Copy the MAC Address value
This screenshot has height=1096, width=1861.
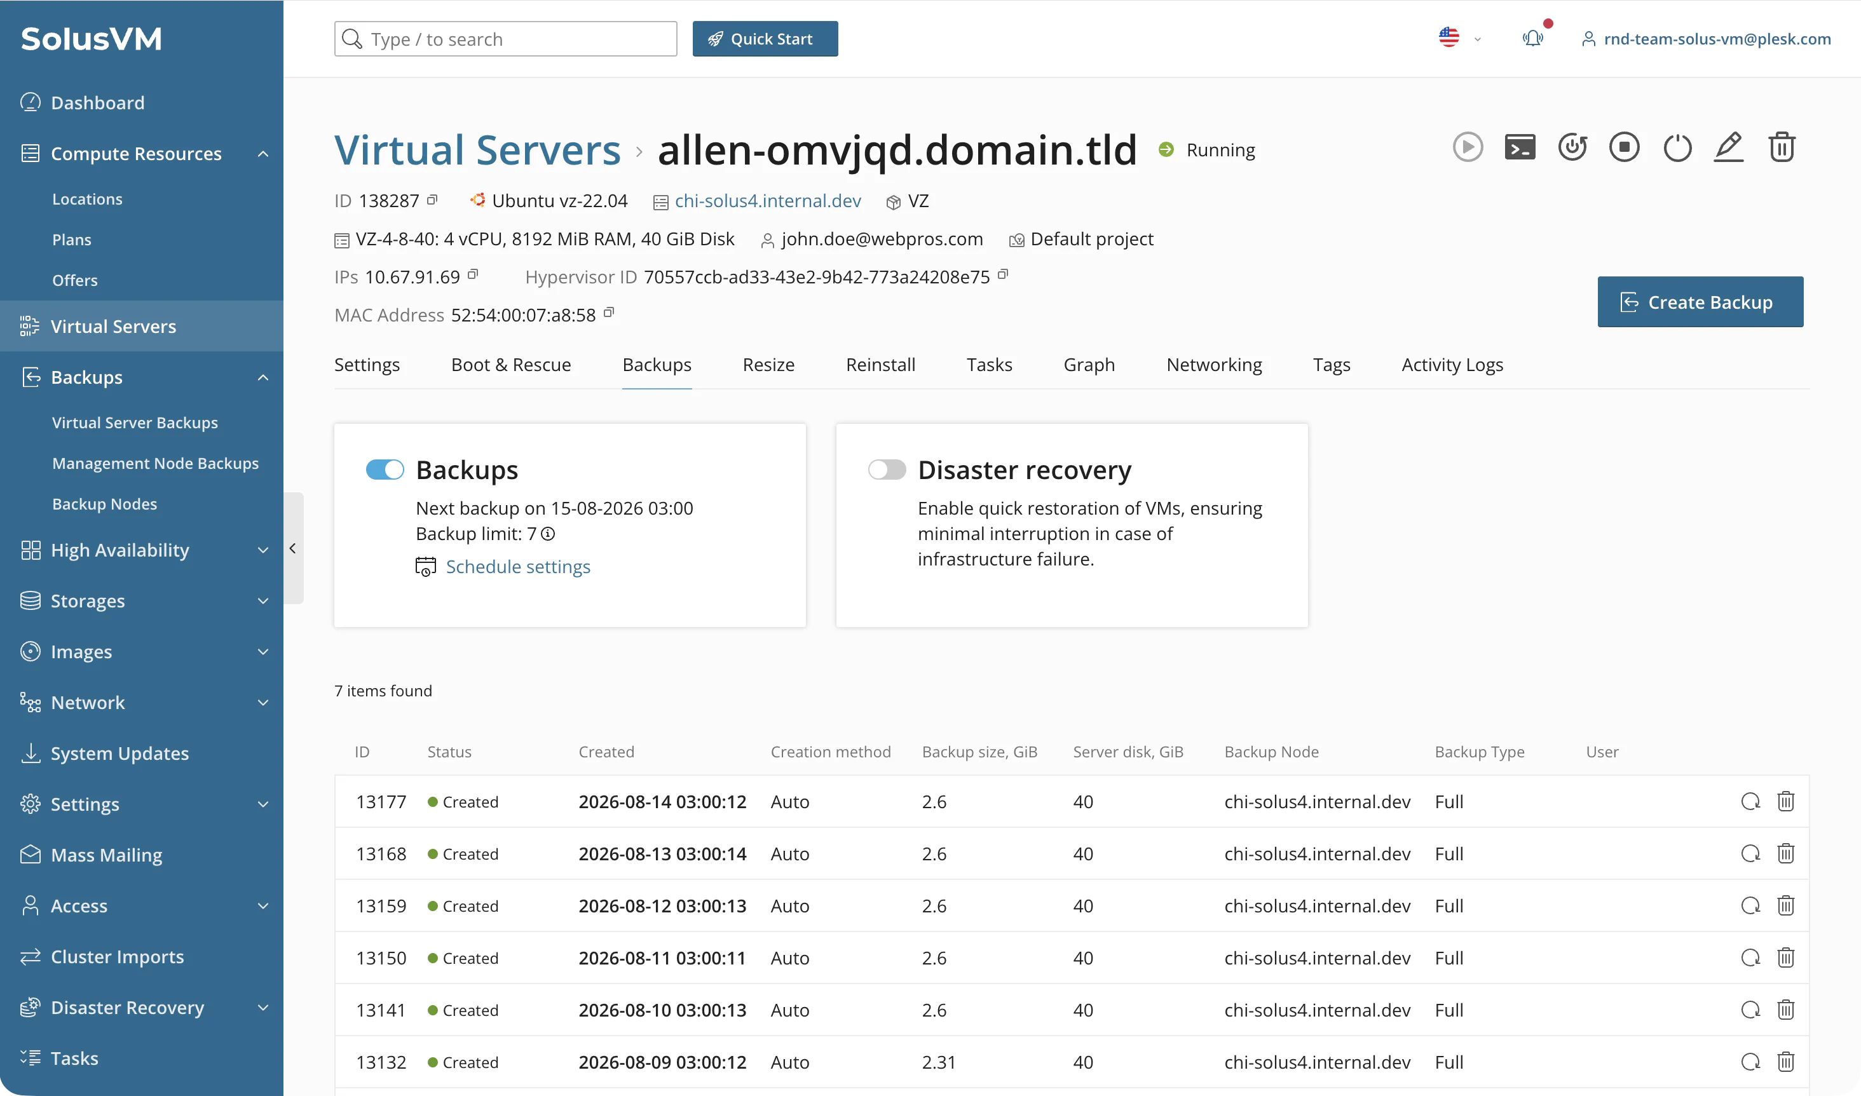pos(609,313)
